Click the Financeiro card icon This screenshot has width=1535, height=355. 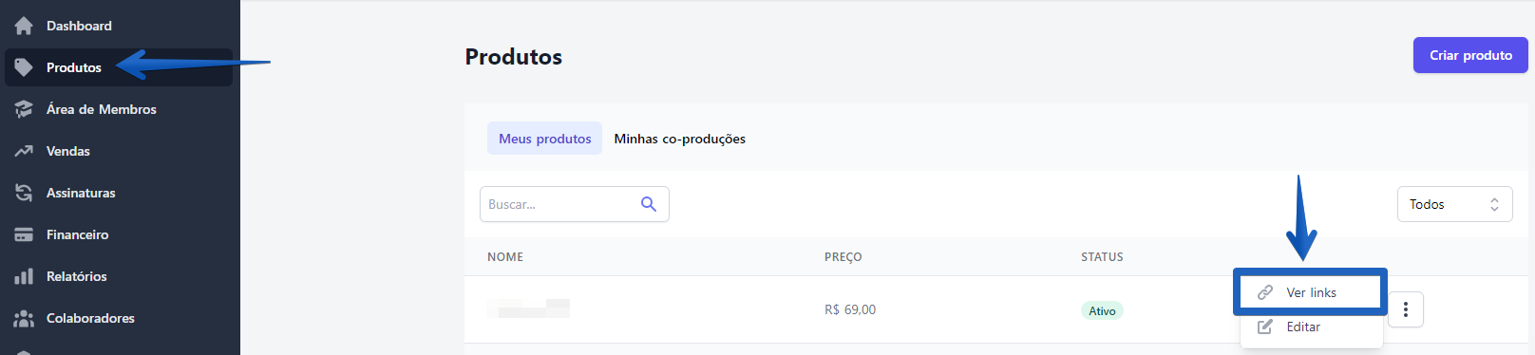(24, 234)
